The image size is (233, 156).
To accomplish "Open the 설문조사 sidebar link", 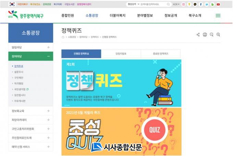I will coord(19,72).
